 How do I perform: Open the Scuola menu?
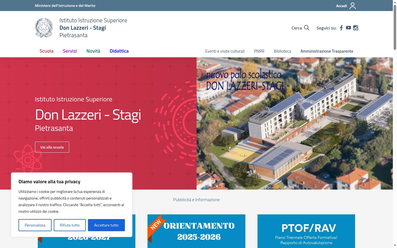point(46,51)
